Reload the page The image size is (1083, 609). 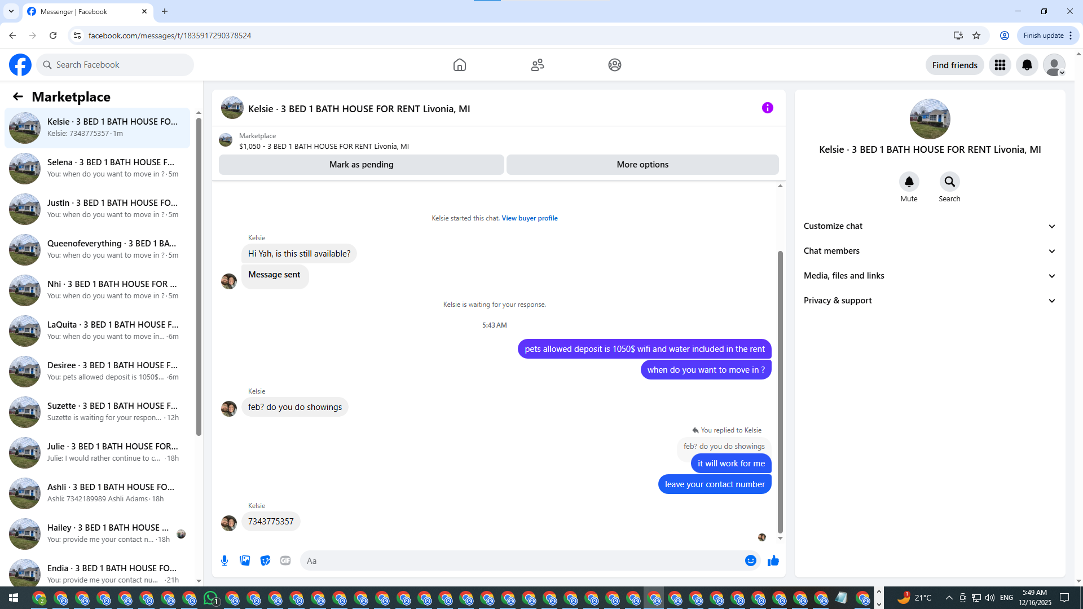[x=53, y=36]
